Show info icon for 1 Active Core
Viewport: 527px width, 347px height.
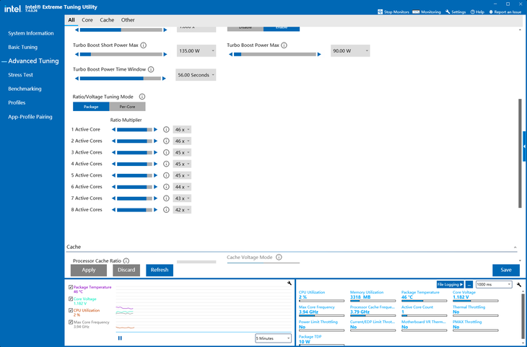[166, 129]
